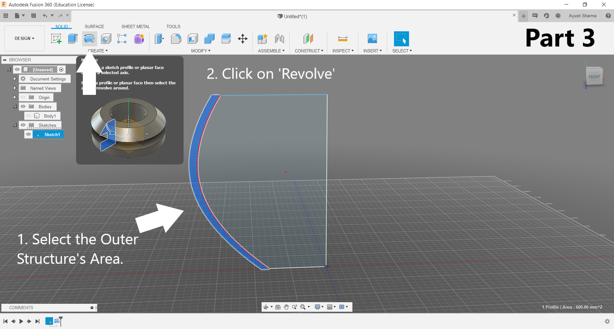Select the Measure tool
This screenshot has width=614, height=329.
[343, 39]
